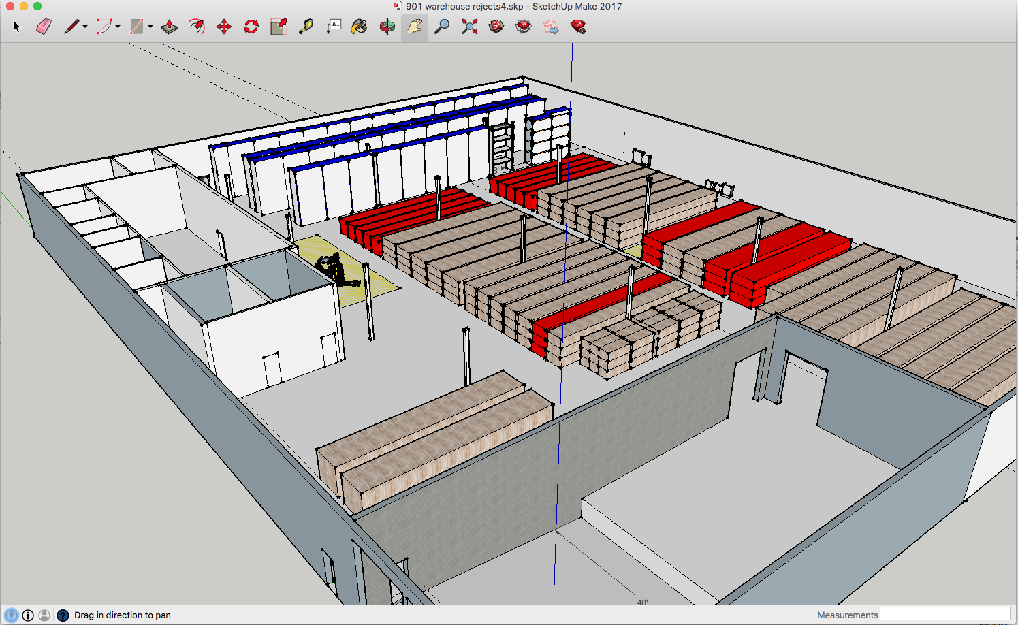Image resolution: width=1018 pixels, height=625 pixels.
Task: Click the model credits status icon
Action: [28, 615]
